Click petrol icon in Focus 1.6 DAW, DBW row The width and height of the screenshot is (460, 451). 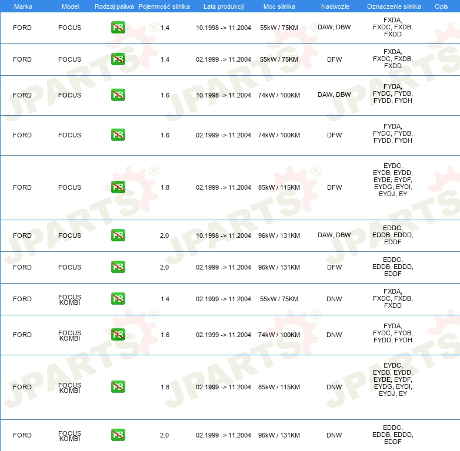coord(118,95)
